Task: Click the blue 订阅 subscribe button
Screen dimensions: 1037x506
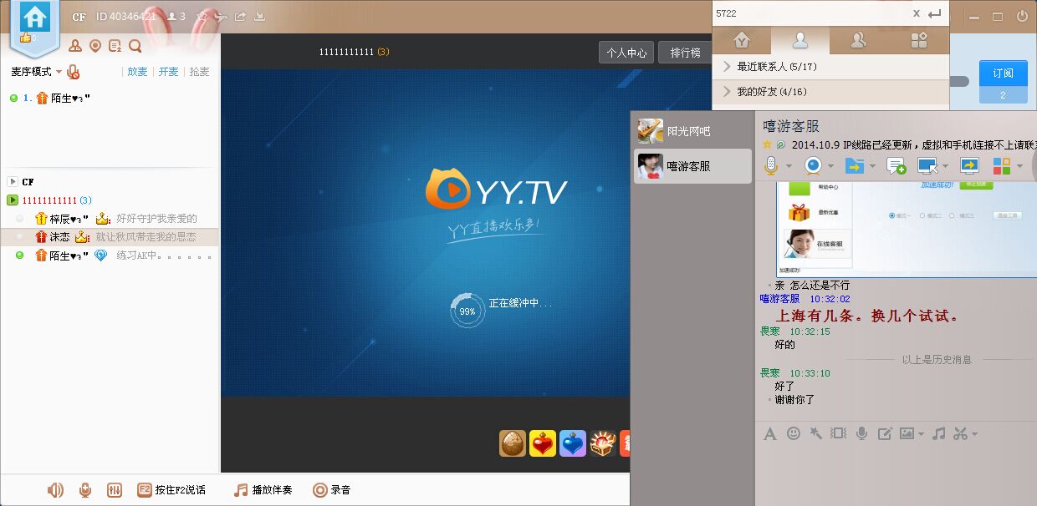Action: (1003, 73)
